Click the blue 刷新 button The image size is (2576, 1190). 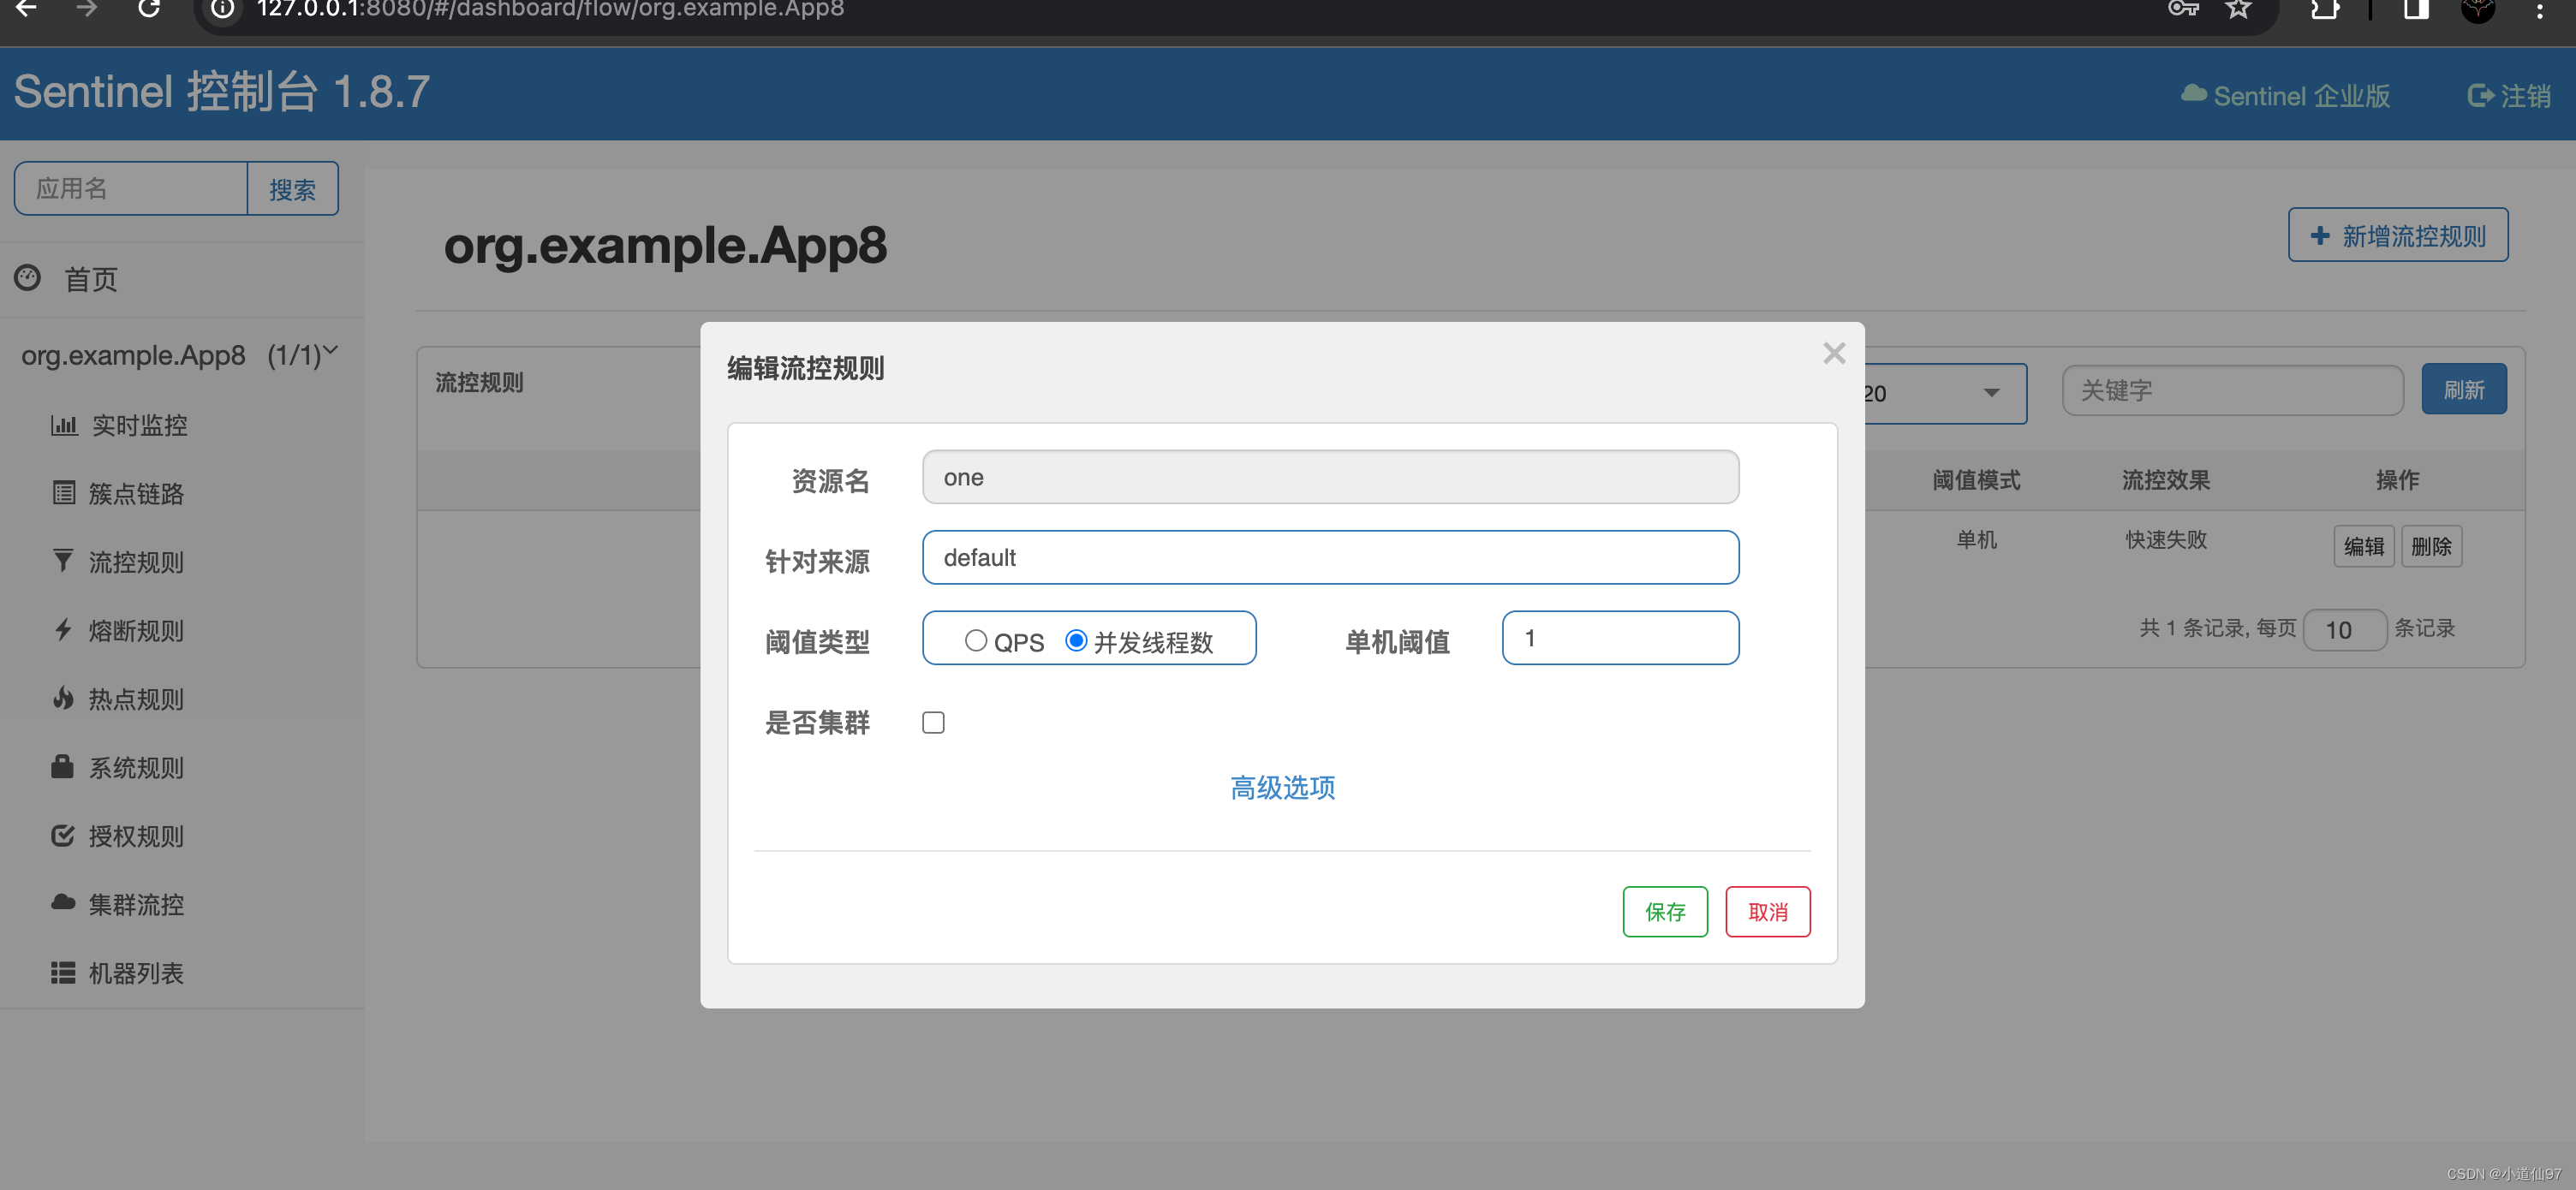point(2463,389)
